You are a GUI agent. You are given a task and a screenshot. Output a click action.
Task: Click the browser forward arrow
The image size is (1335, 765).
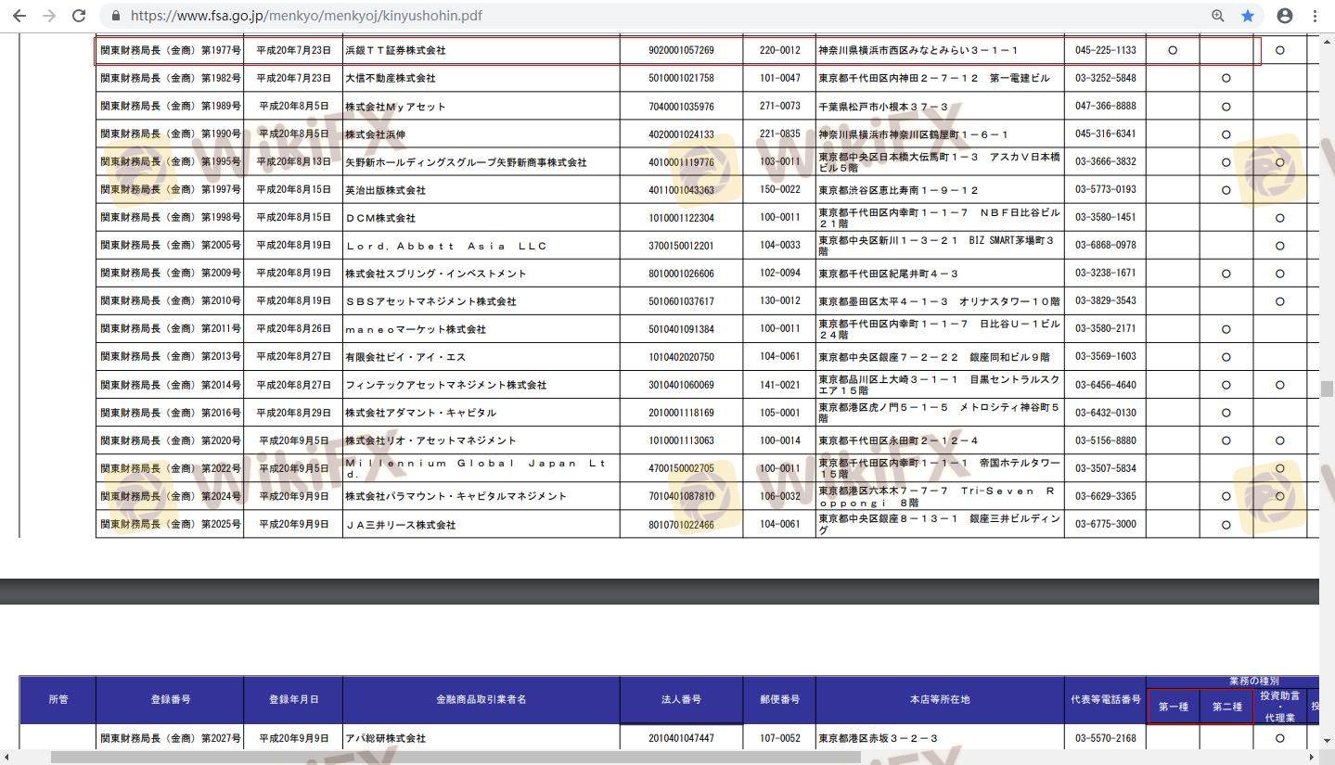49,16
